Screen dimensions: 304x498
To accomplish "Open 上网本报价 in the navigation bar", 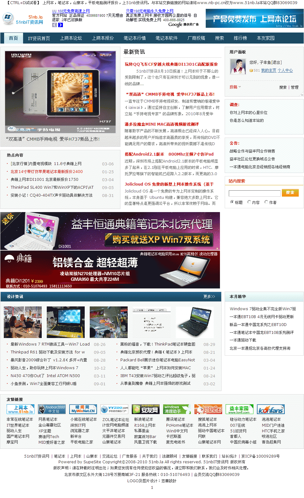I will coord(103,38).
